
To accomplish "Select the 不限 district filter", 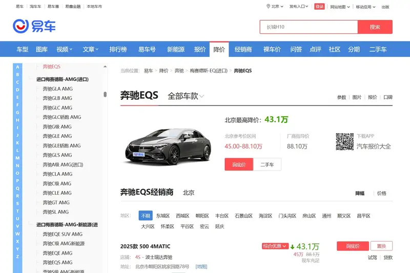I will 146,216.
